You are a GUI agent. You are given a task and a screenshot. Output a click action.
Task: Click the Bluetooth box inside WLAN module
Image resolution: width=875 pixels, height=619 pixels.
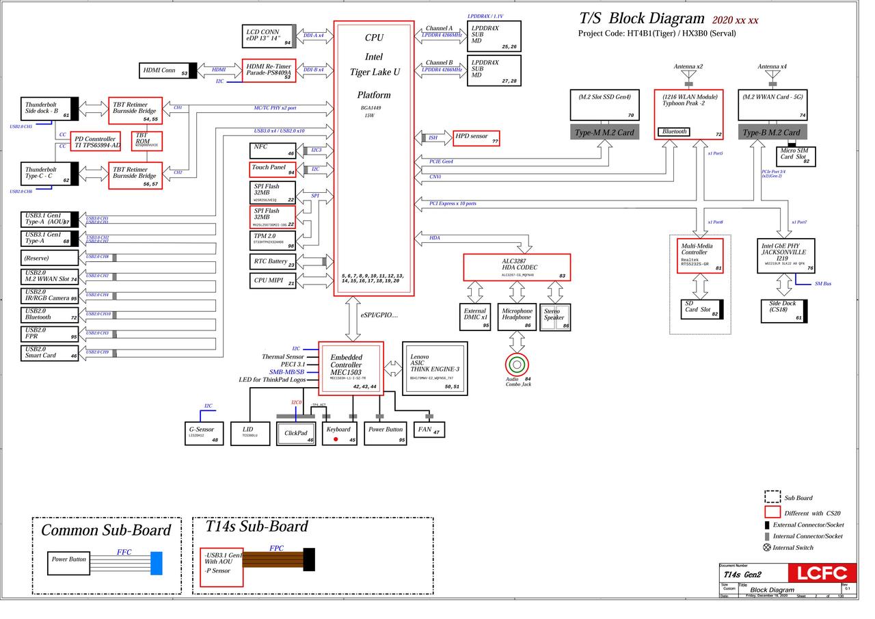click(674, 131)
